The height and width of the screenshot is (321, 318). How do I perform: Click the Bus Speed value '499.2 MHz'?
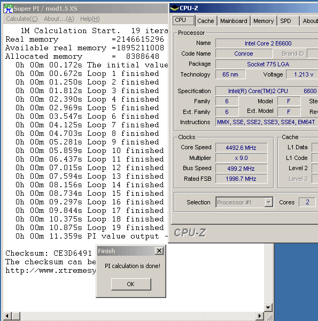click(242, 169)
